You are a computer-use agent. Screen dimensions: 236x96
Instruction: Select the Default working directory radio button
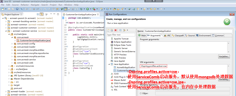coord(141,89)
